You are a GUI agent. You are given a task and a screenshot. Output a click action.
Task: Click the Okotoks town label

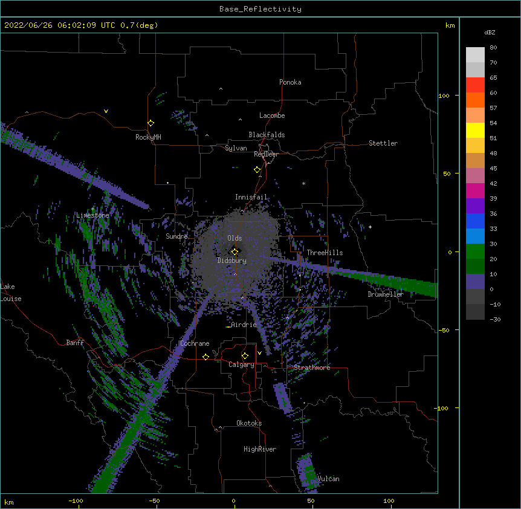(x=249, y=423)
